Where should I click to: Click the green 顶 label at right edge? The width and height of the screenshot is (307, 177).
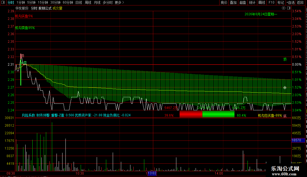[285, 59]
